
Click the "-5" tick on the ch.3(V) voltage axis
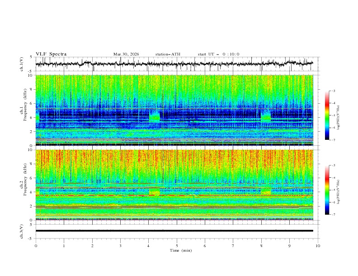(x=31, y=239)
